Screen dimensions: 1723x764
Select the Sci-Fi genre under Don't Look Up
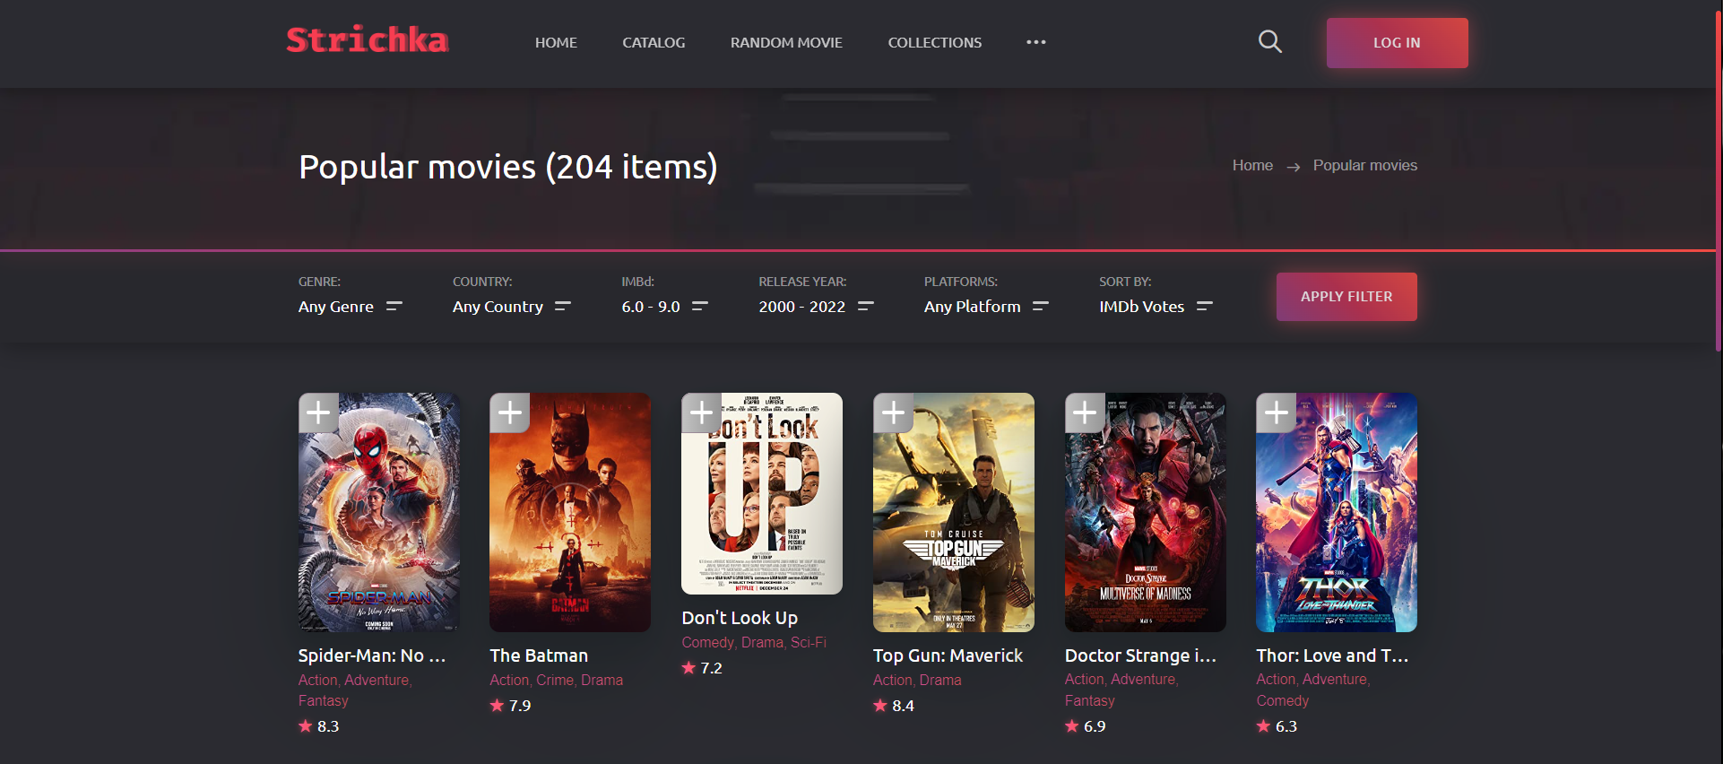809,643
